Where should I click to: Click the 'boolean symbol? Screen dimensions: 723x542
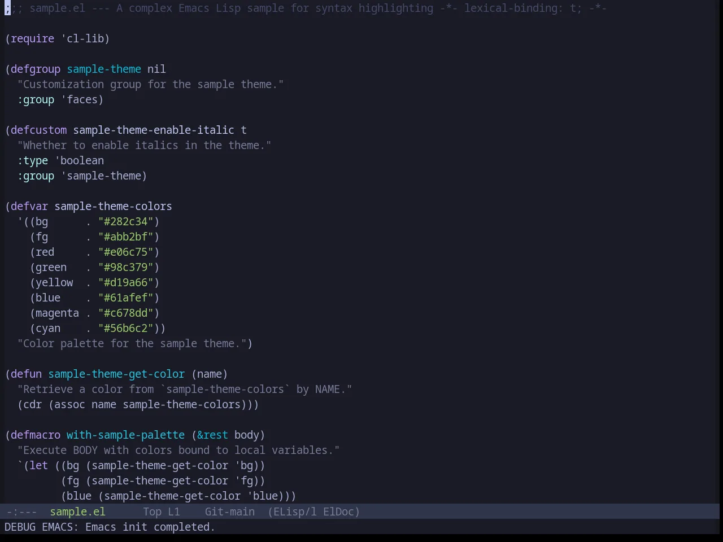coord(79,160)
